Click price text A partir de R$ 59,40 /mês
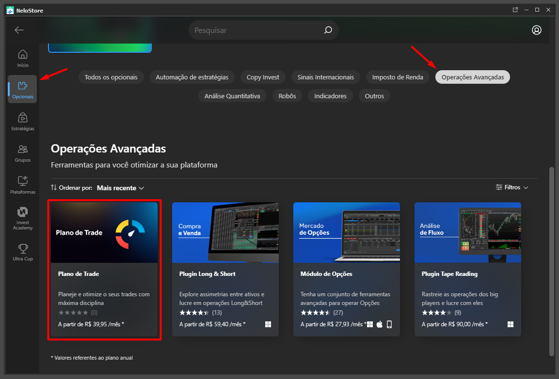 coord(212,324)
